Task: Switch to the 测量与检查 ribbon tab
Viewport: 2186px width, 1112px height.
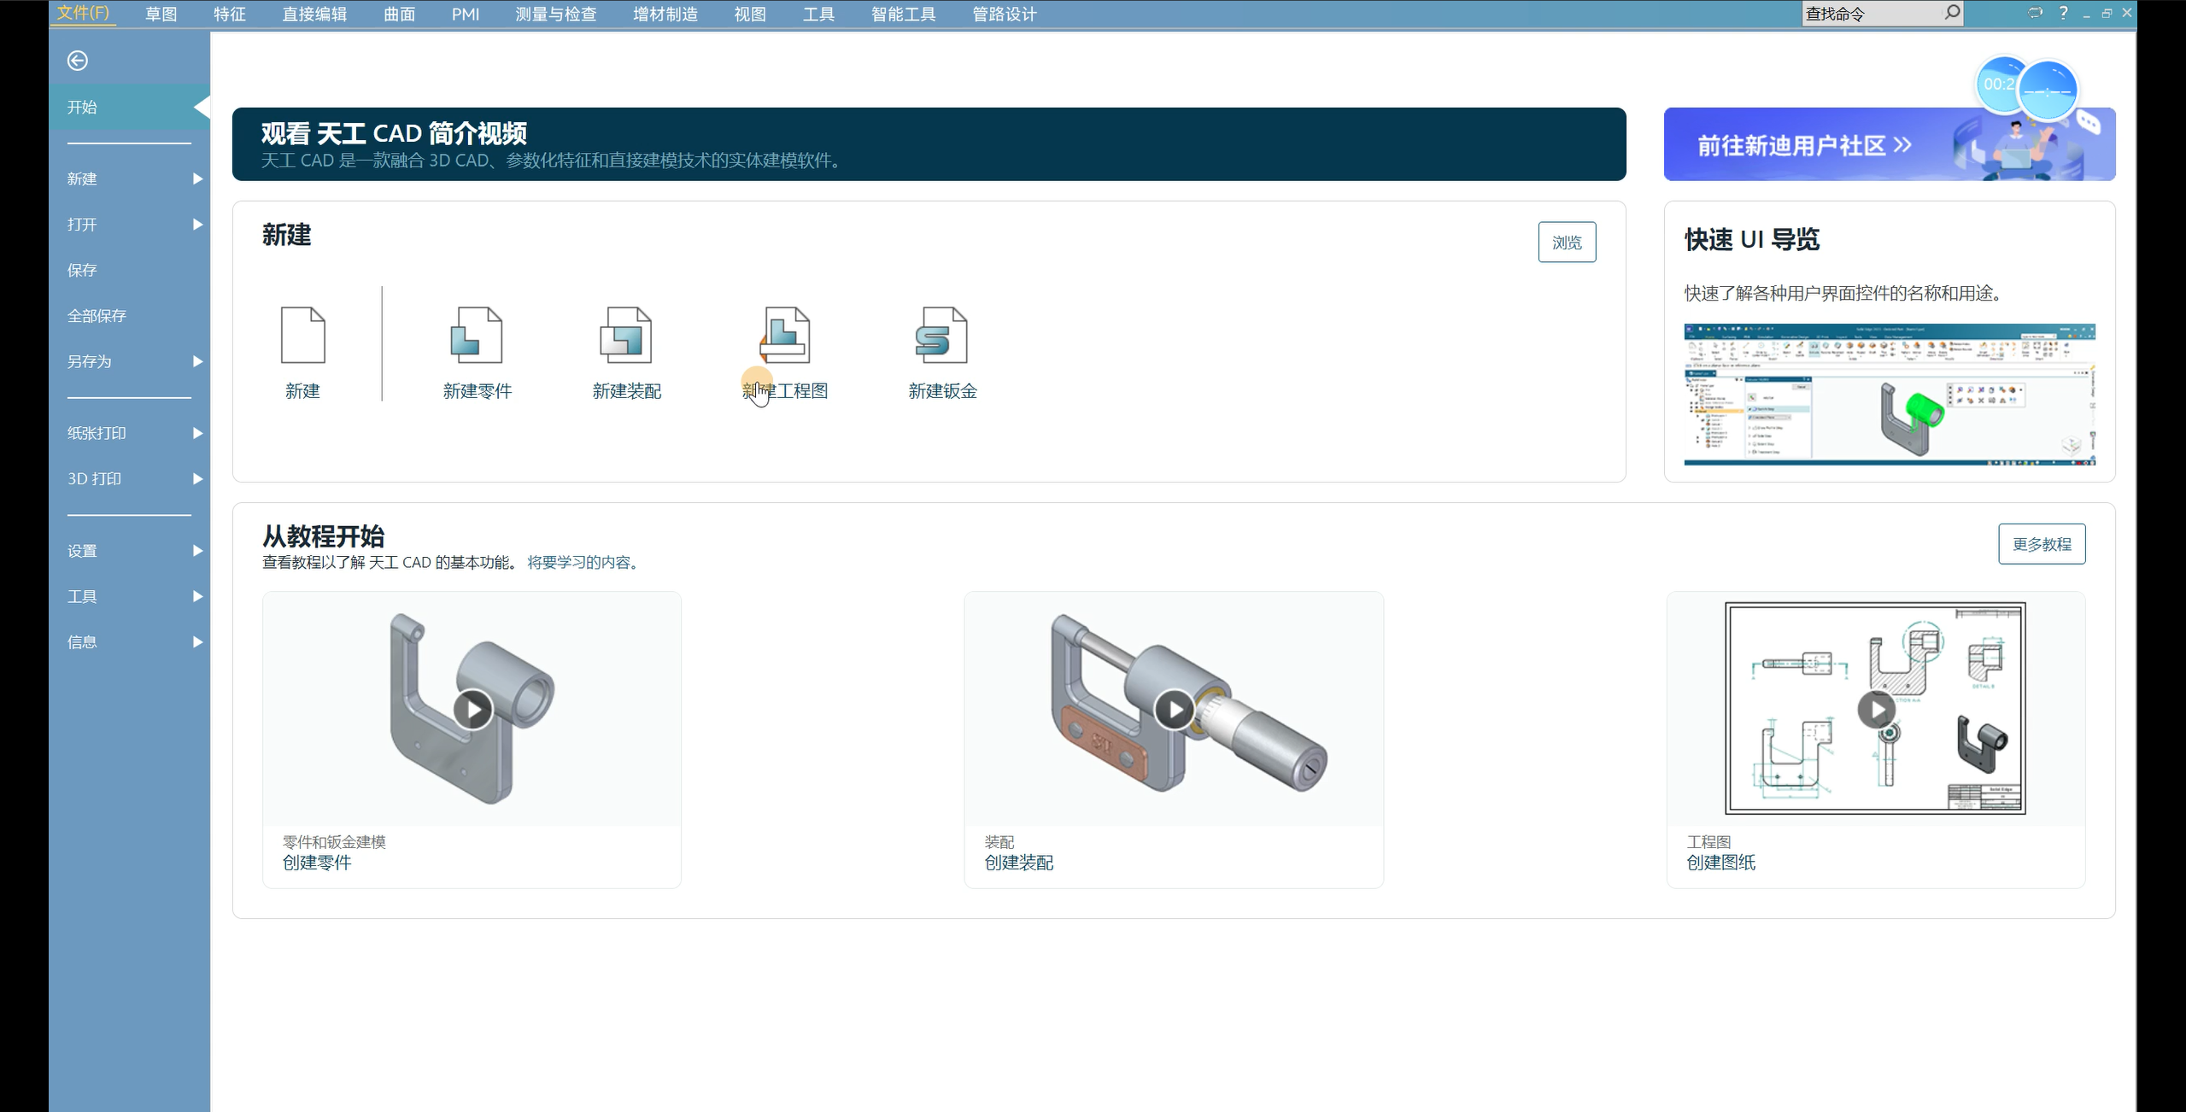Action: pos(555,14)
